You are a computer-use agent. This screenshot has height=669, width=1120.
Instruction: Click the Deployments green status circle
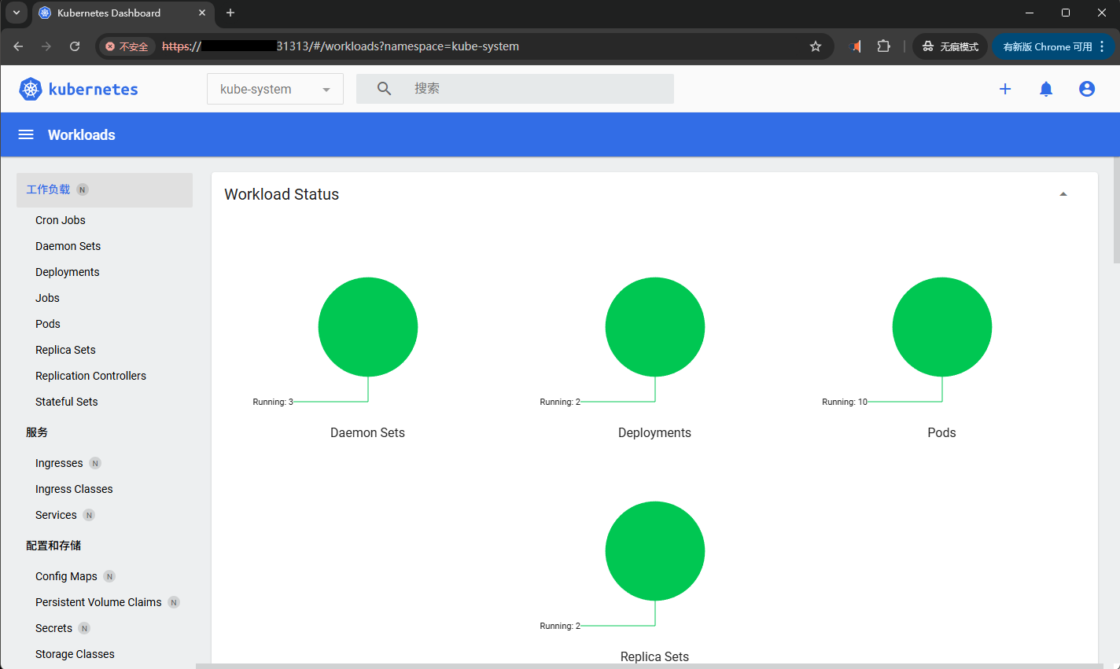(x=655, y=327)
